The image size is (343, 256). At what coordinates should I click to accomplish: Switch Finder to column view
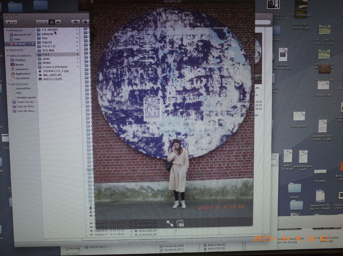pyautogui.click(x=51, y=22)
